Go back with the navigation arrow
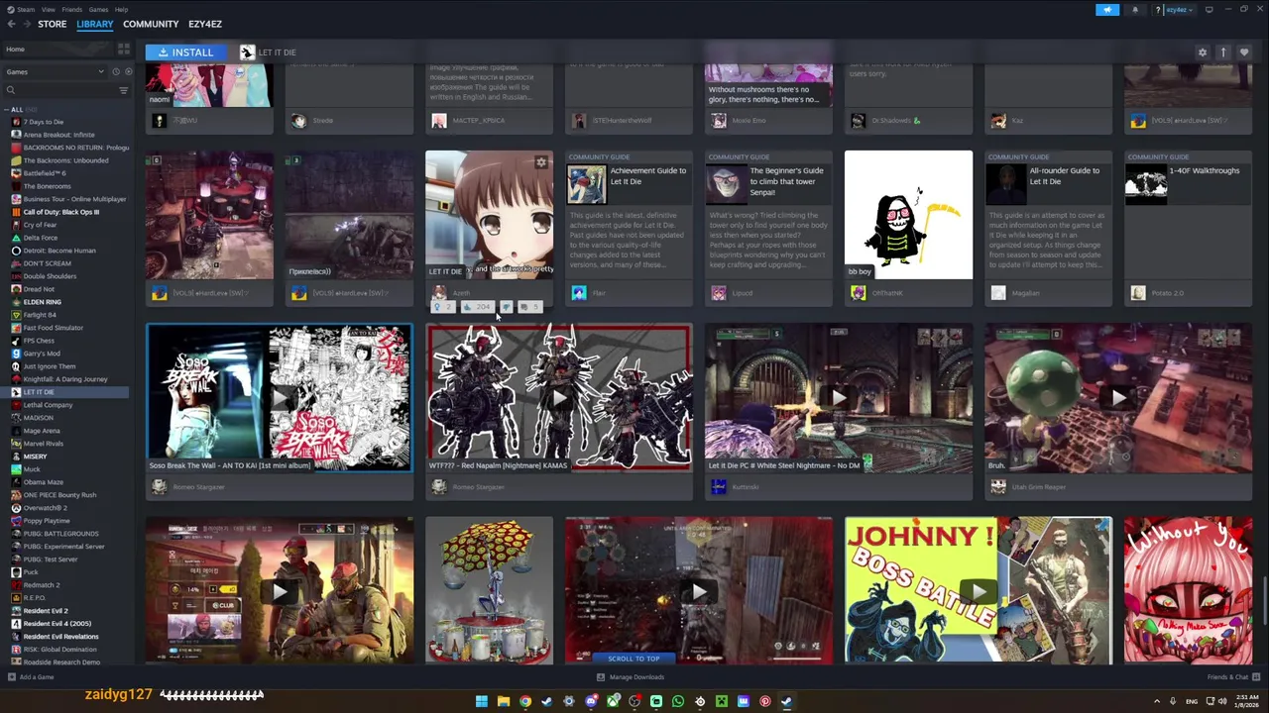 pyautogui.click(x=11, y=24)
